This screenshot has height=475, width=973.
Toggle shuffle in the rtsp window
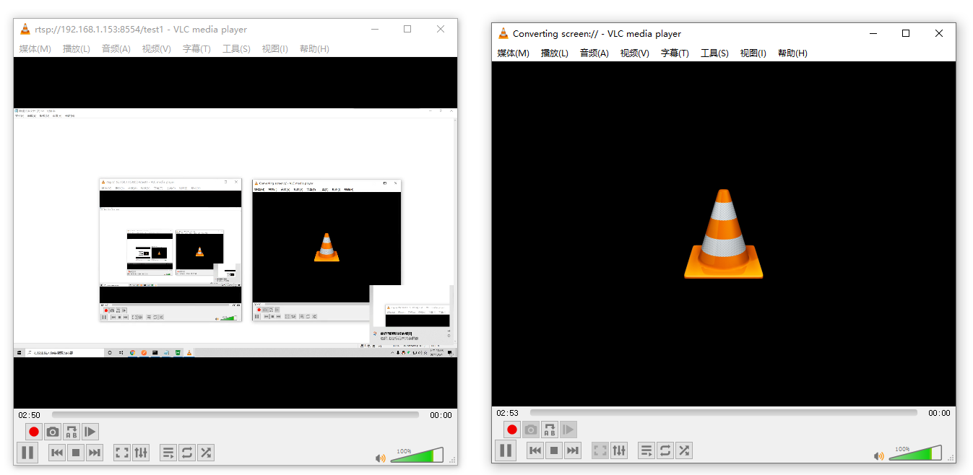pos(206,453)
